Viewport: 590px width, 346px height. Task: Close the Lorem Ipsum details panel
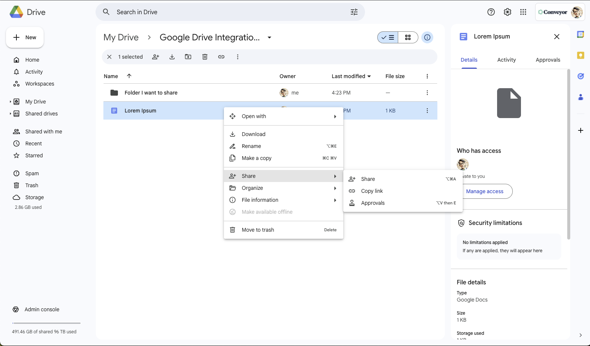(x=557, y=37)
